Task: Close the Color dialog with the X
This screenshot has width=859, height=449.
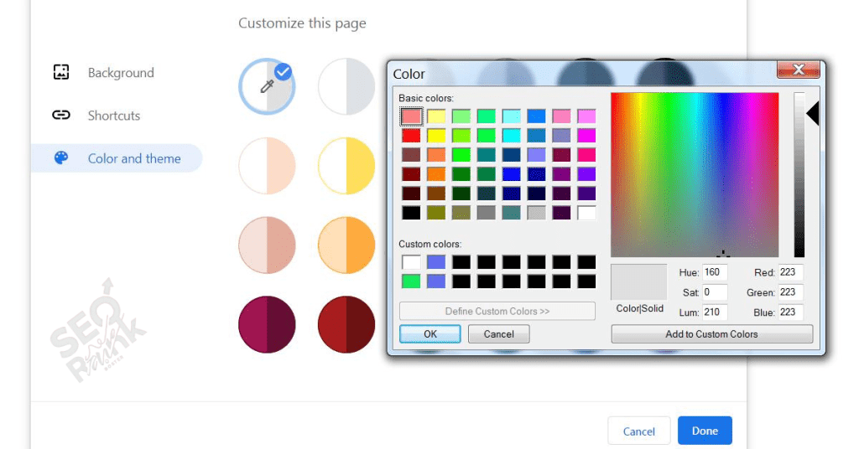Action: tap(799, 70)
